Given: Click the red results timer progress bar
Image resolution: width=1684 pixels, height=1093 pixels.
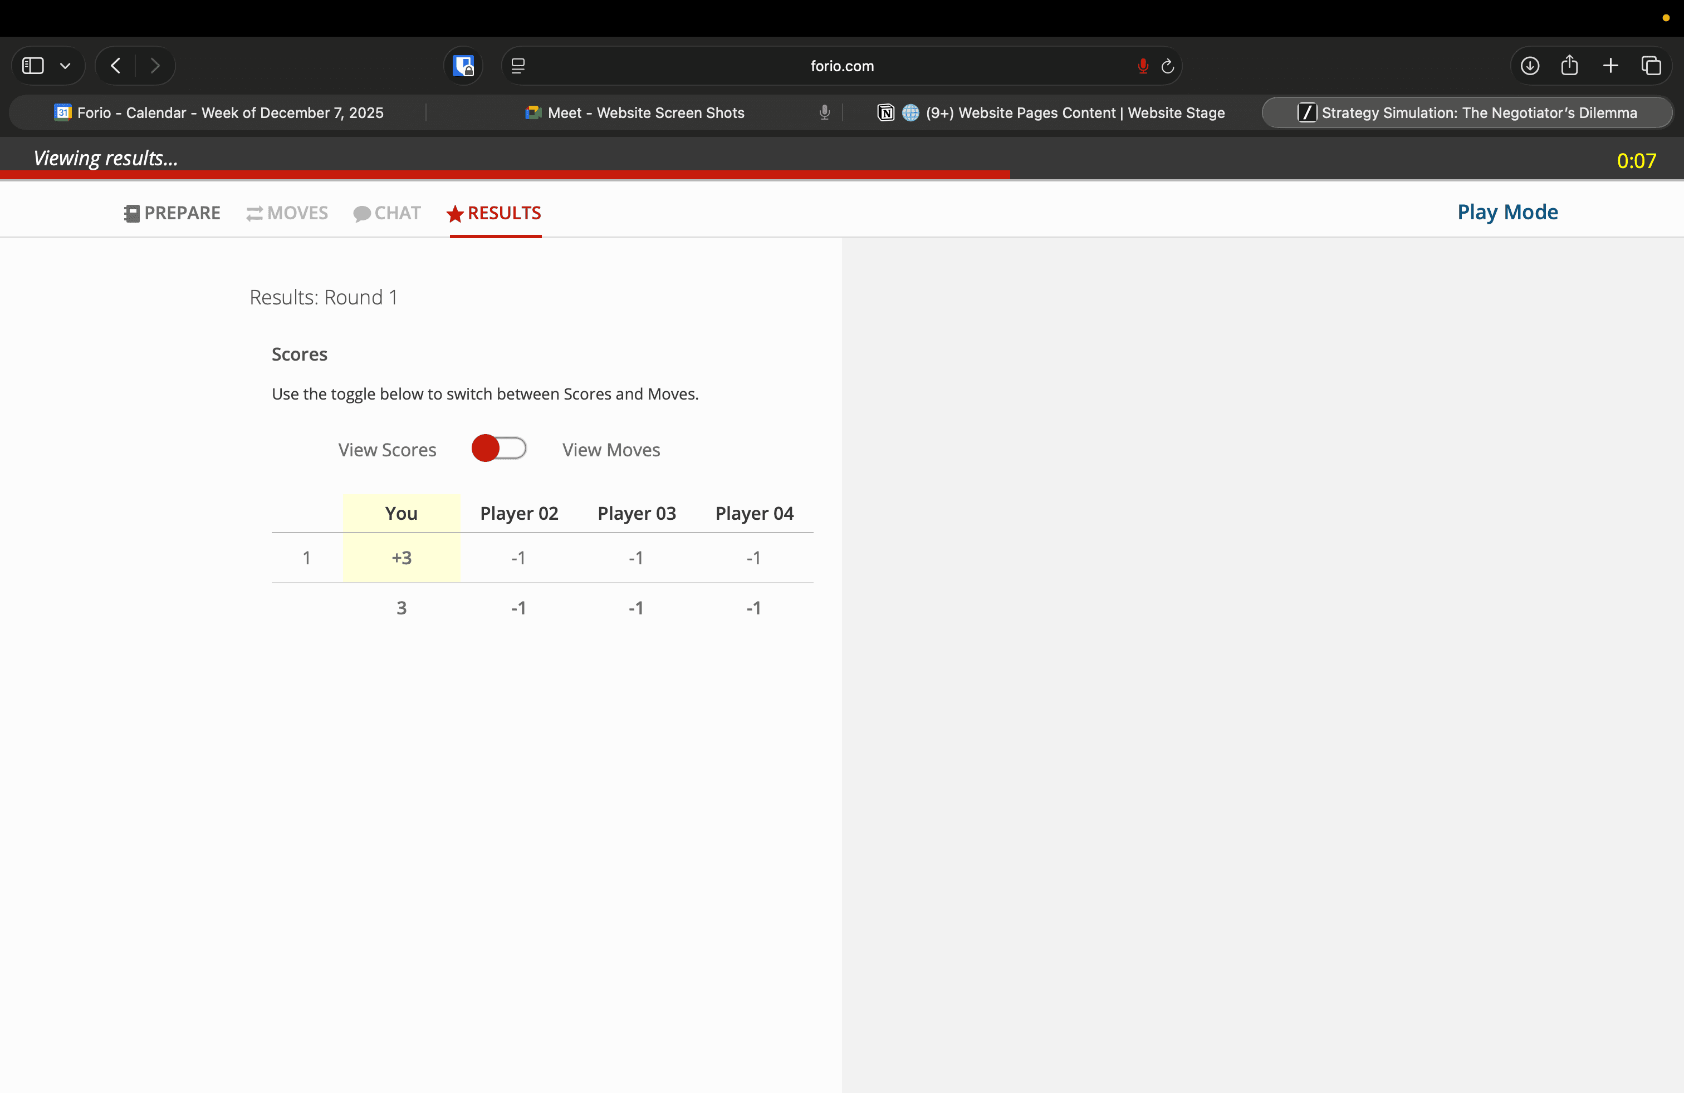Looking at the screenshot, I should click(505, 174).
